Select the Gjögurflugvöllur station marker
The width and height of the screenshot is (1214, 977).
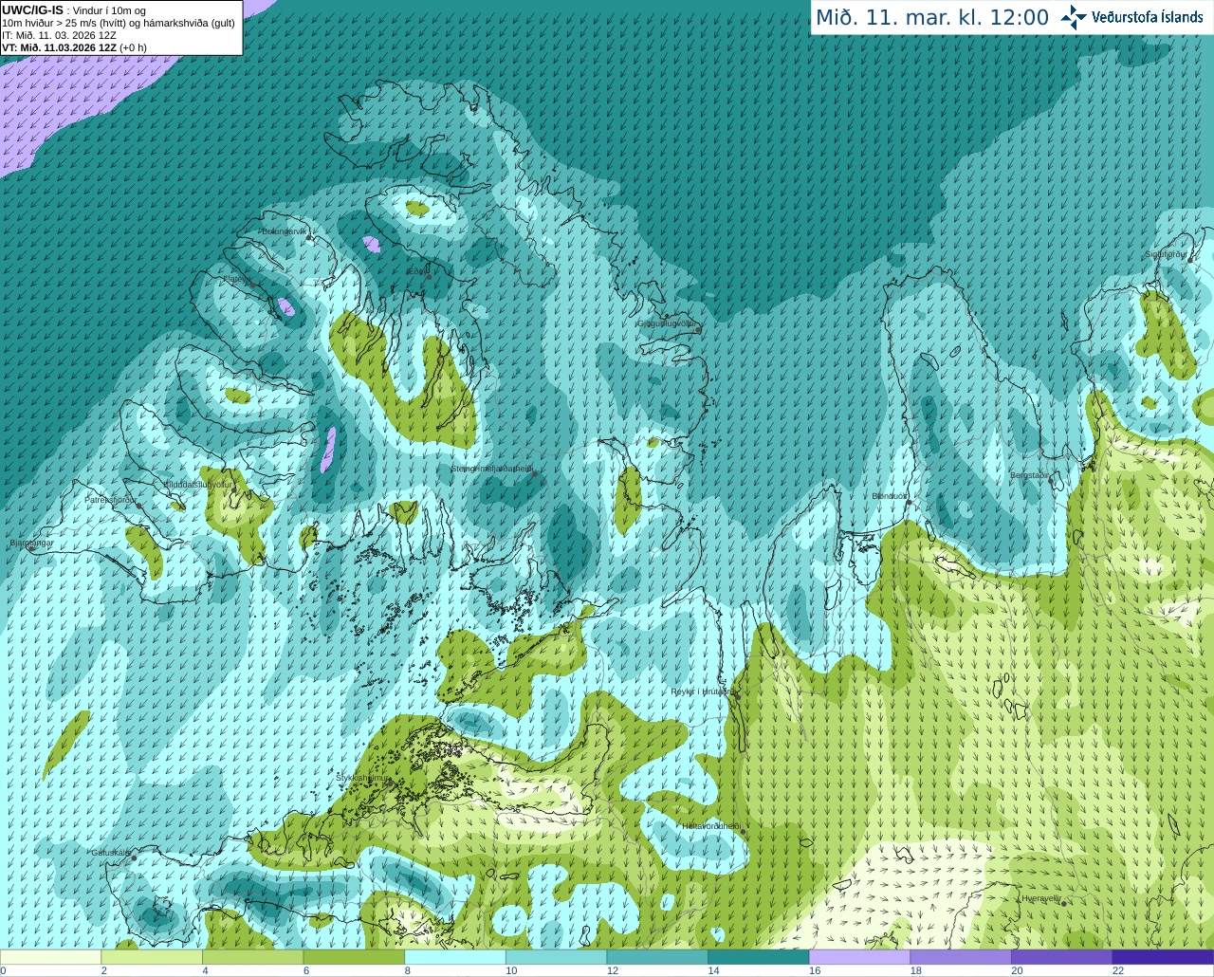[697, 329]
